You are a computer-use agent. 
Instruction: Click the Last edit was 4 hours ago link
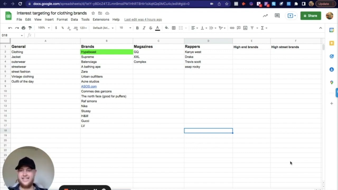(143, 20)
